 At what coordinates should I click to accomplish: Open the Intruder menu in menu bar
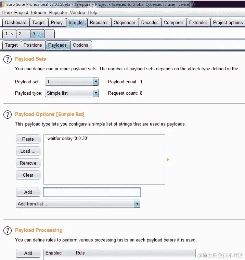[x=39, y=13]
